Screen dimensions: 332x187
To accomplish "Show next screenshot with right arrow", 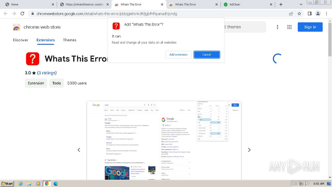I will pyautogui.click(x=249, y=150).
